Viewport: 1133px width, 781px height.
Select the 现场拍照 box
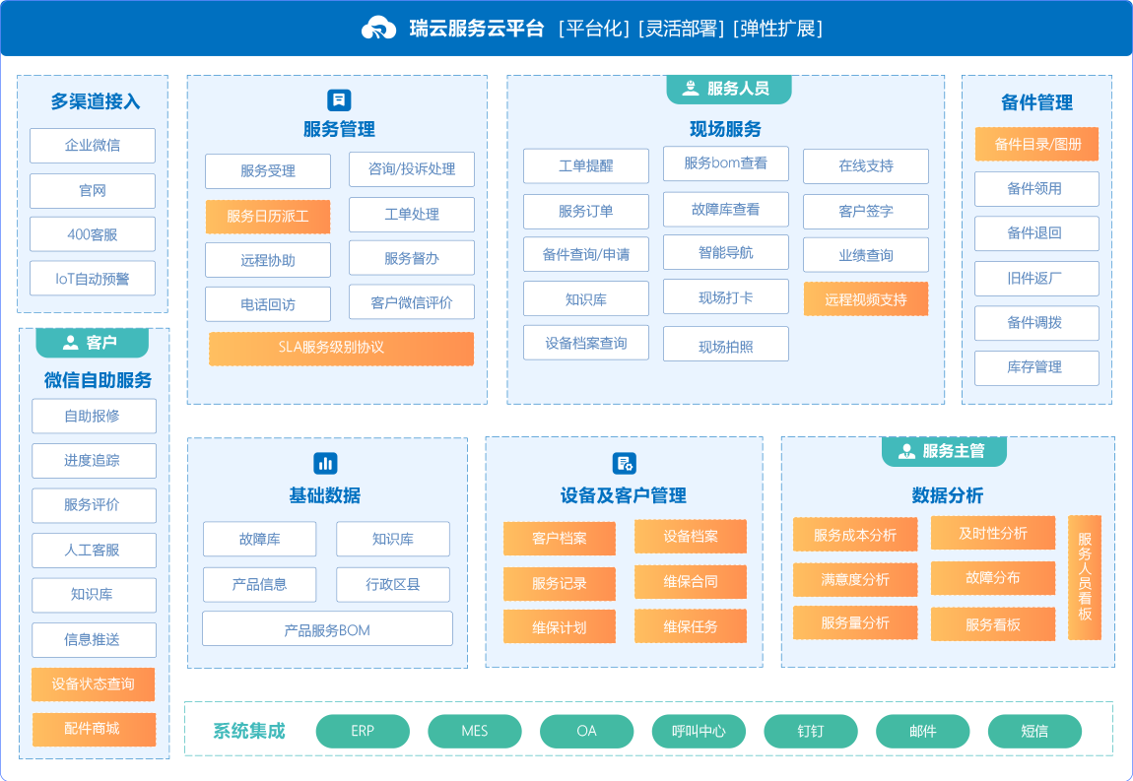coord(726,344)
